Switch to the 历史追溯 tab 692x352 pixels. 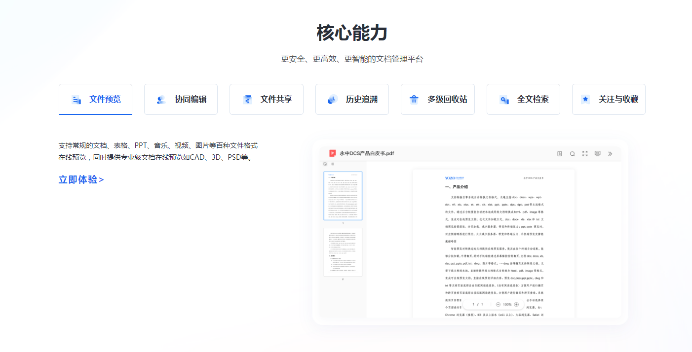pyautogui.click(x=352, y=99)
